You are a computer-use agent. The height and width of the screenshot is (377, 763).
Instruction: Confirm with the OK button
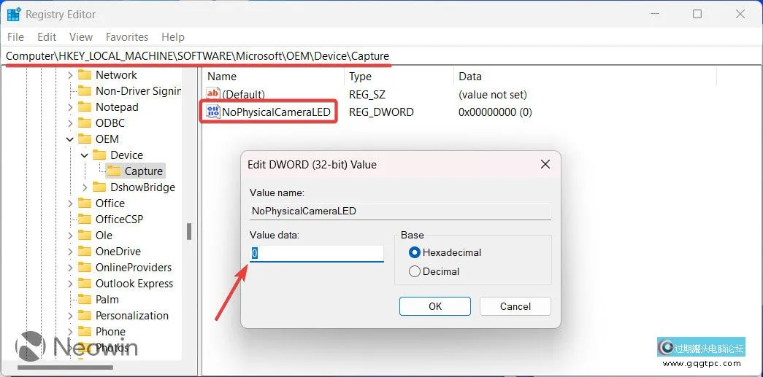click(435, 306)
